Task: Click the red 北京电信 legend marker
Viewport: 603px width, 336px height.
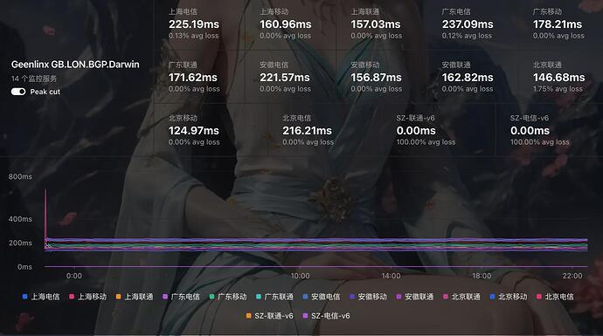Action: [539, 297]
